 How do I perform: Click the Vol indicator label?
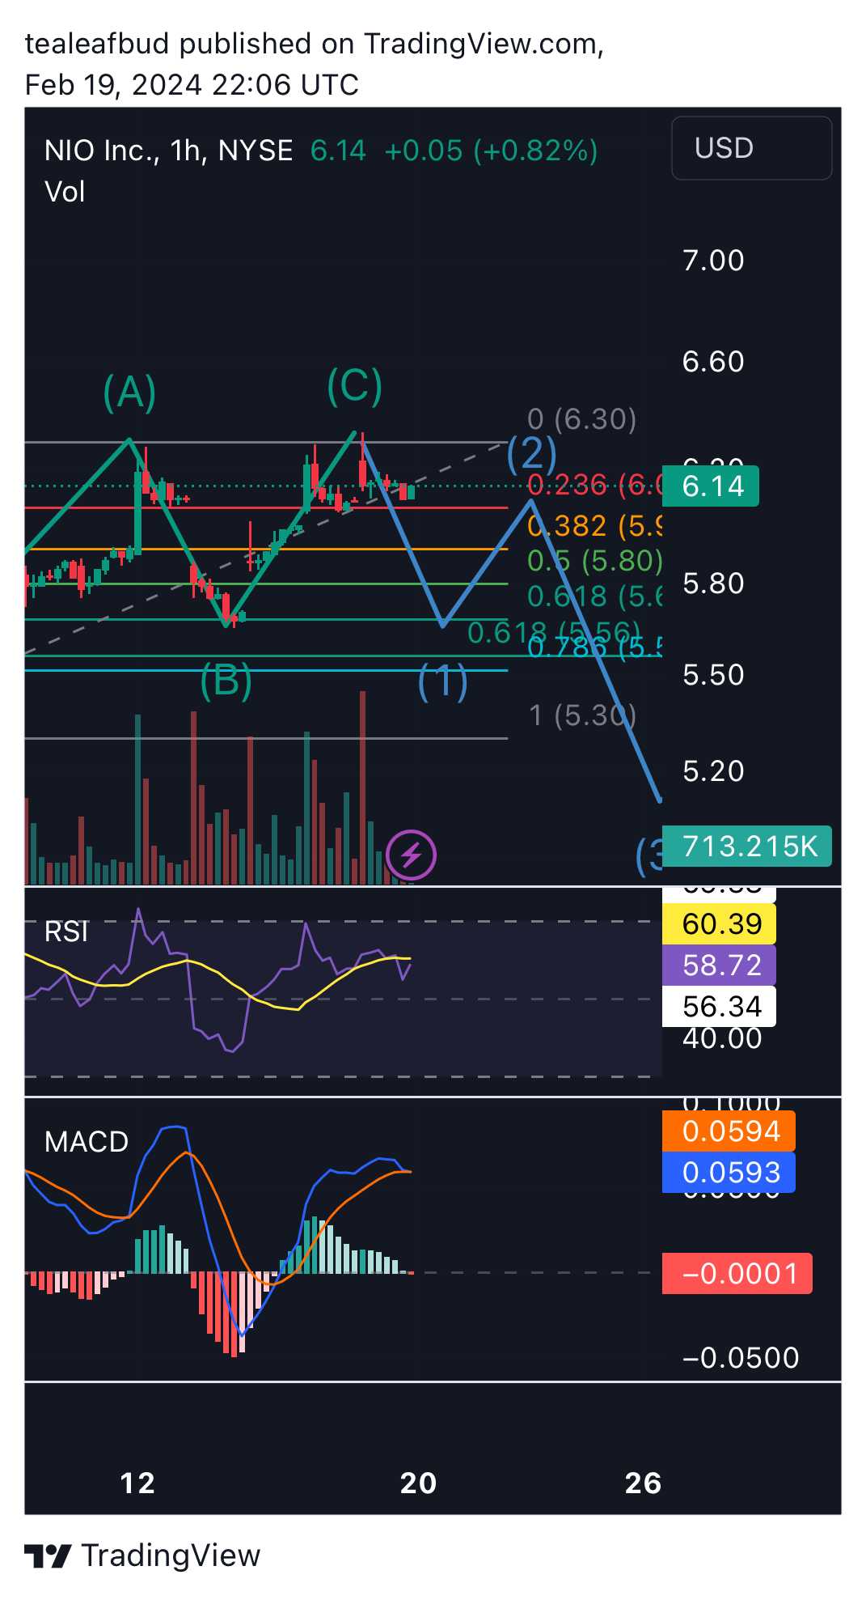point(65,192)
